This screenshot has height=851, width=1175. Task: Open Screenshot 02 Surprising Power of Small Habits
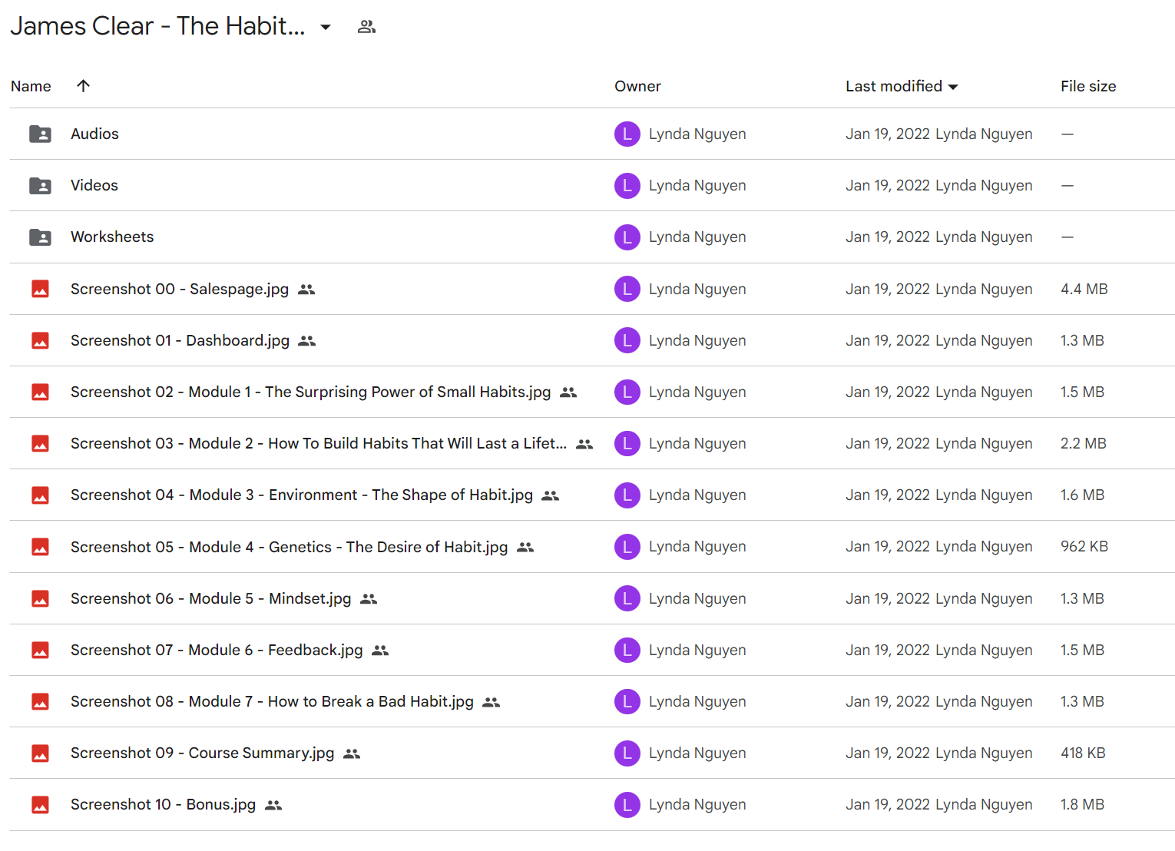tap(310, 392)
